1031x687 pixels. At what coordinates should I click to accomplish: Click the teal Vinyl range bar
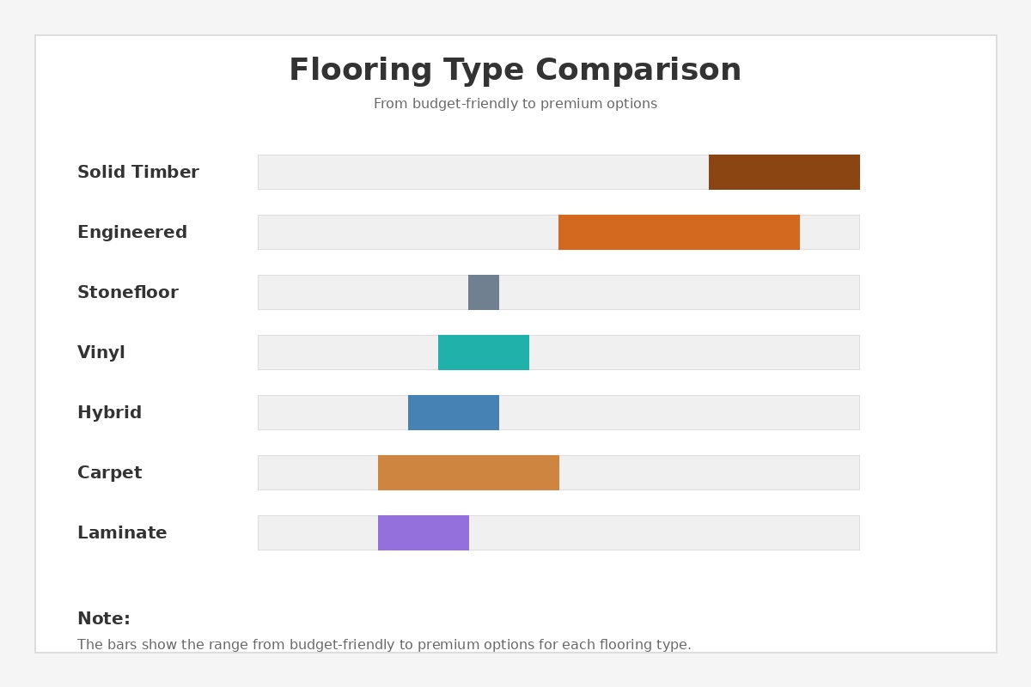point(484,352)
